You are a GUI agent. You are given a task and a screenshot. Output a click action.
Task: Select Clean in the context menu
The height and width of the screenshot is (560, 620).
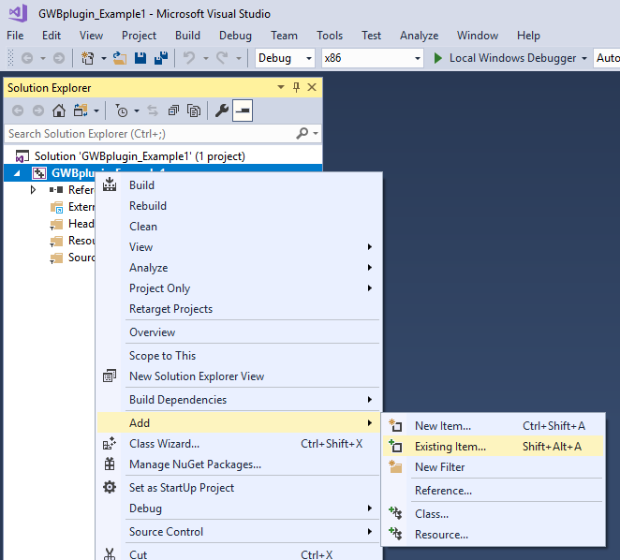239,227
